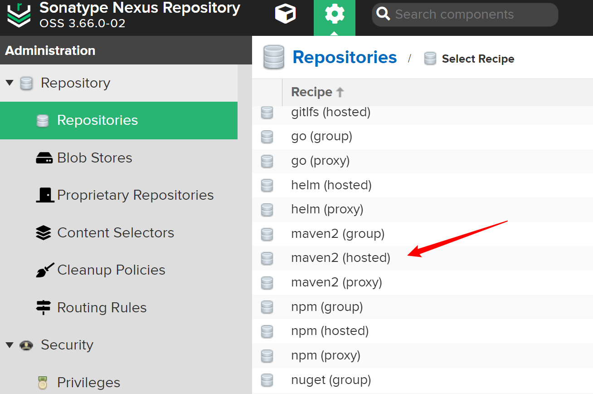Click the nuget (group) row icon

(267, 380)
